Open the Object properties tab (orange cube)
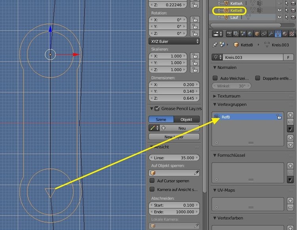297x230 pixels. tap(257, 34)
